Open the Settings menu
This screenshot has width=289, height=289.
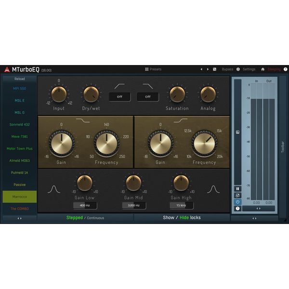[x=249, y=69]
